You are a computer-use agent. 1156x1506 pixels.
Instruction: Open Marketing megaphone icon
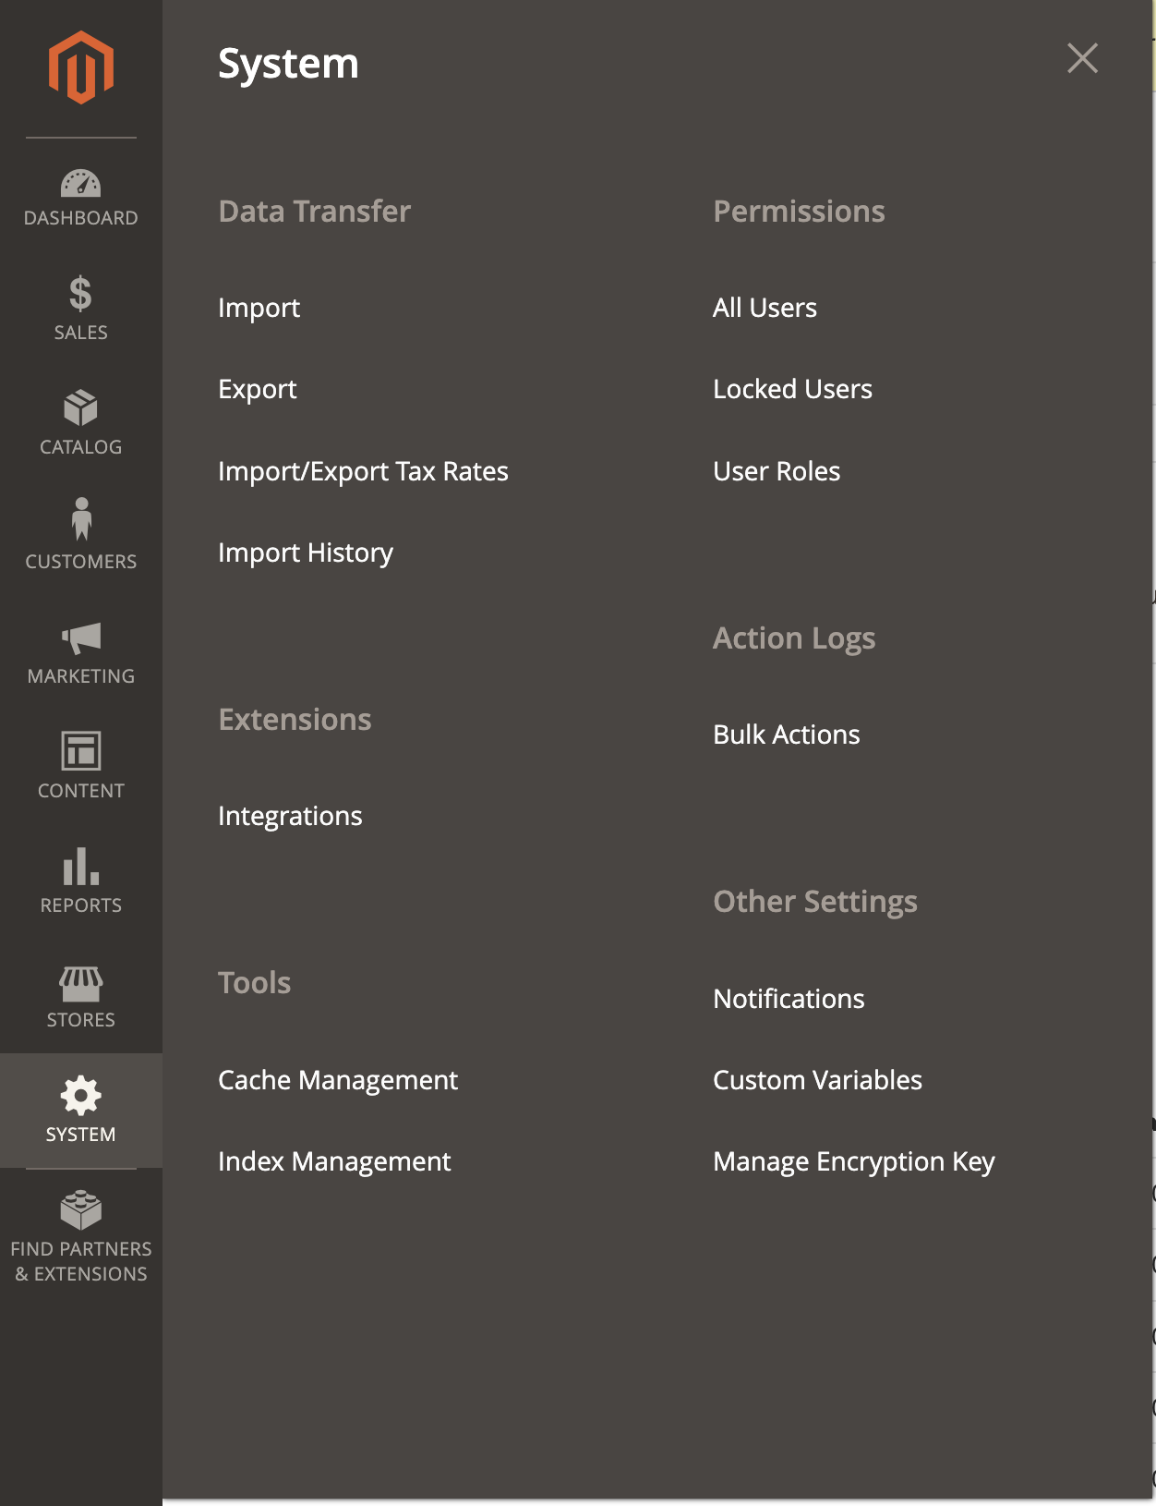(81, 638)
